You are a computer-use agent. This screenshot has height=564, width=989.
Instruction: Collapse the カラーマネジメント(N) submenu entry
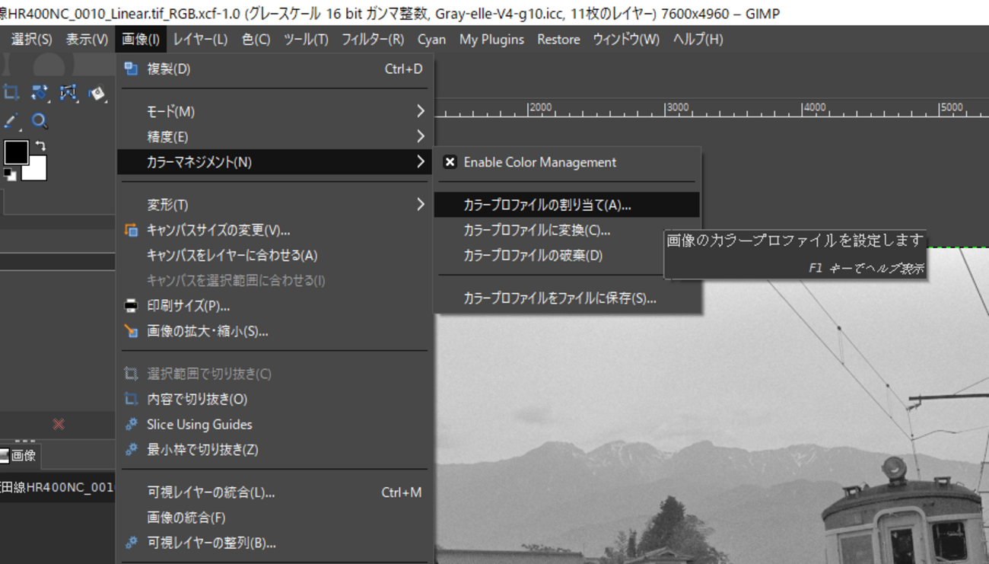(274, 162)
